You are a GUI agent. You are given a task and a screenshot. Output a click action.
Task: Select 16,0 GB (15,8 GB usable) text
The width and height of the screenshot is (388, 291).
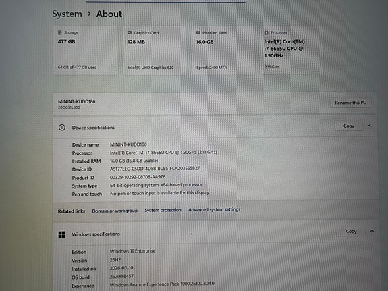134,161
